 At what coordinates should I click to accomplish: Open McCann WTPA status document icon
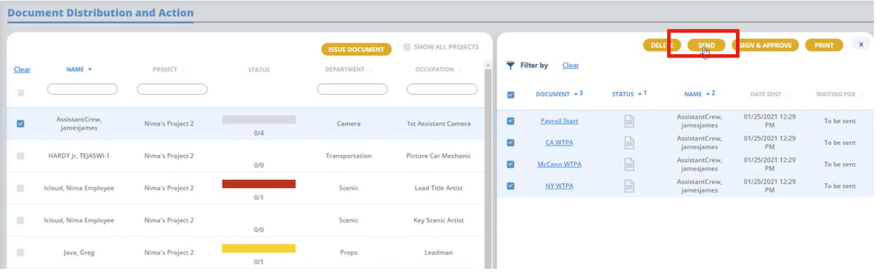(629, 165)
